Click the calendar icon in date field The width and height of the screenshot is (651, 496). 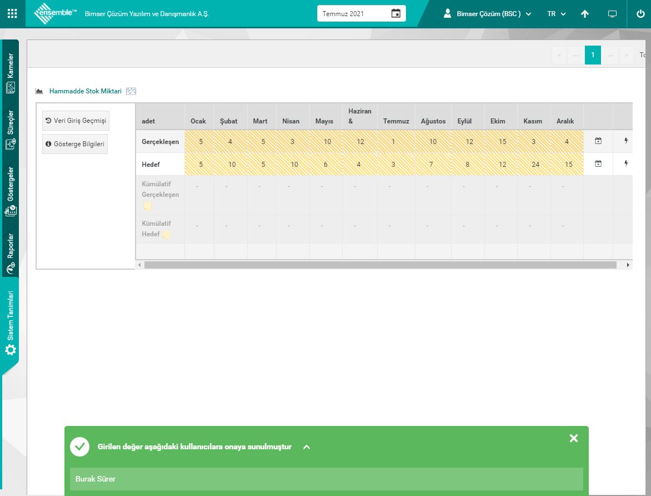395,13
